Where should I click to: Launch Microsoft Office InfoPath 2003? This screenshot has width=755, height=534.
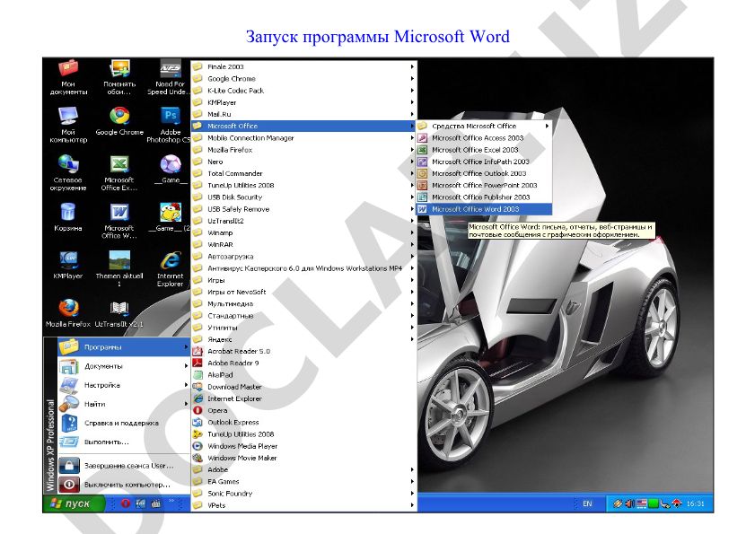point(484,162)
